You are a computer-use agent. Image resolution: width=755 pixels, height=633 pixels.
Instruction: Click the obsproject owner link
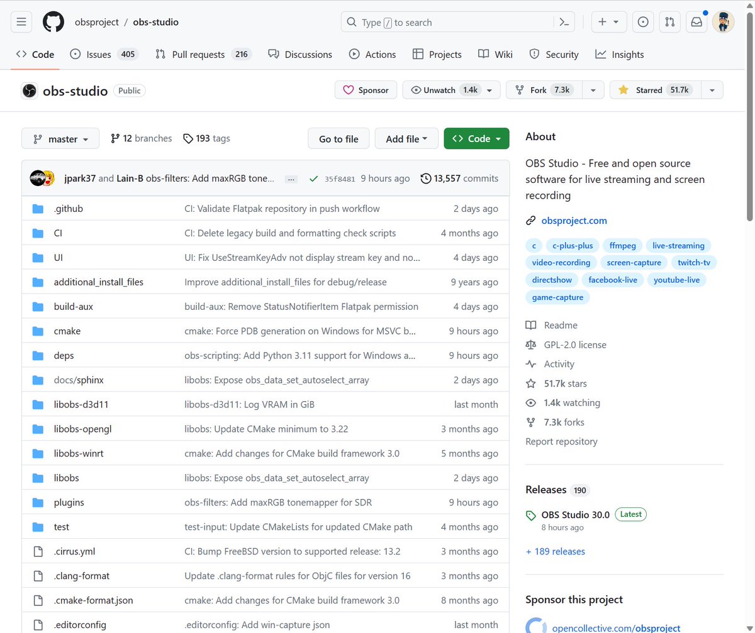coord(97,22)
